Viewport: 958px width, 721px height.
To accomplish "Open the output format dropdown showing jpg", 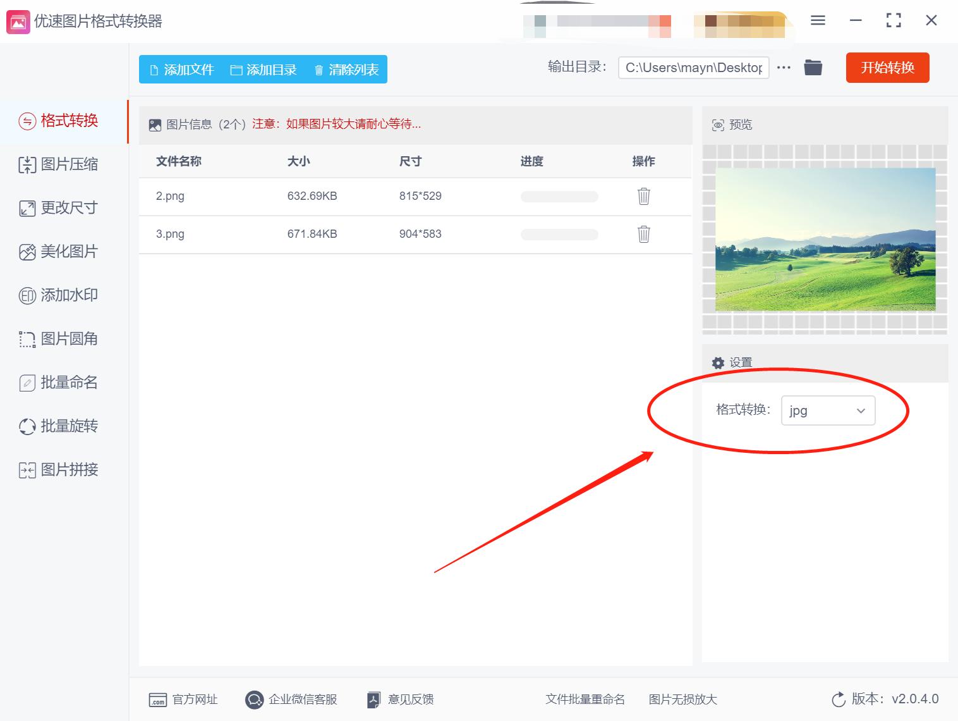I will click(x=827, y=410).
